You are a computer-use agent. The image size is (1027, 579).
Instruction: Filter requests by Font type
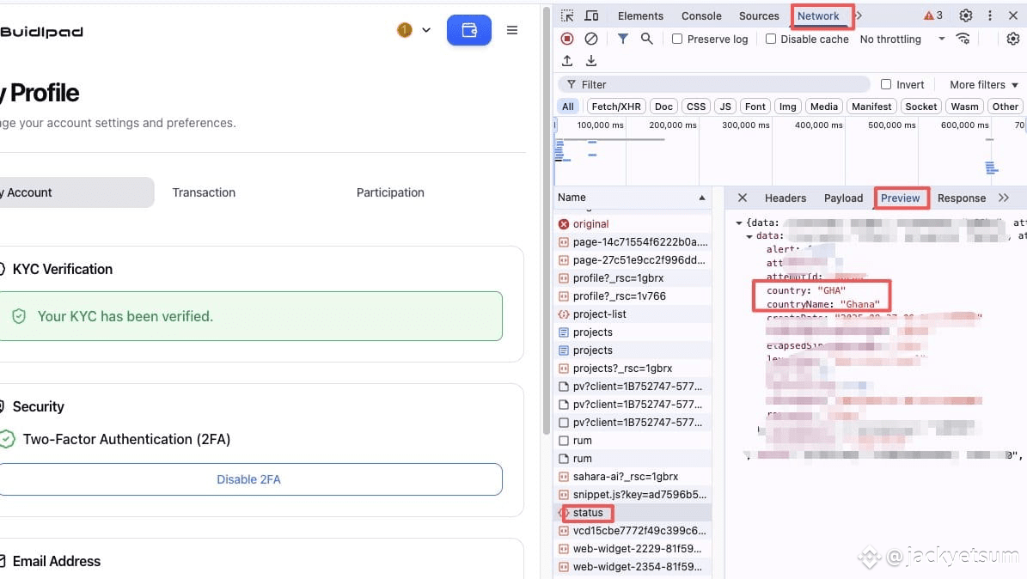755,107
